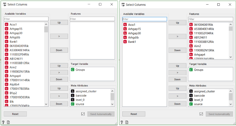Click scroll-up arrow of left Meta Attributes list

112,91
